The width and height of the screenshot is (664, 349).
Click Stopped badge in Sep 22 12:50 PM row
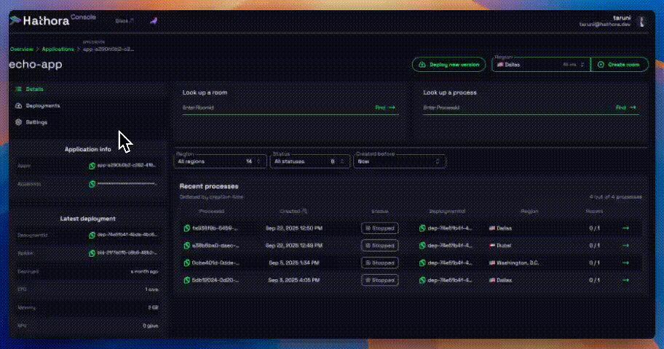pyautogui.click(x=380, y=228)
